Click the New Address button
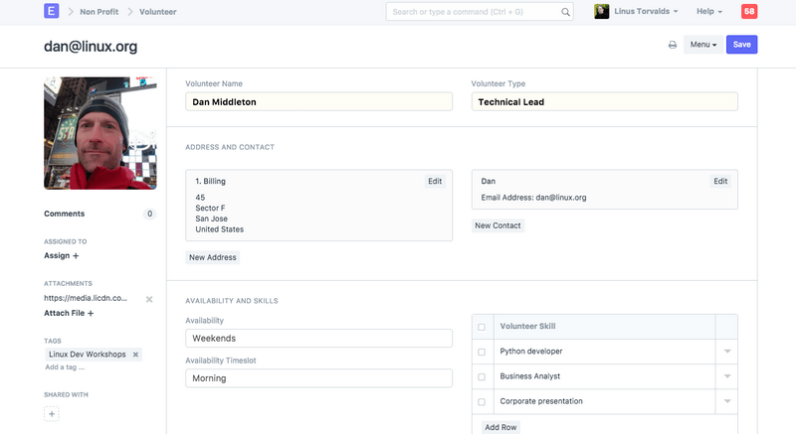This screenshot has width=796, height=434. tap(213, 257)
